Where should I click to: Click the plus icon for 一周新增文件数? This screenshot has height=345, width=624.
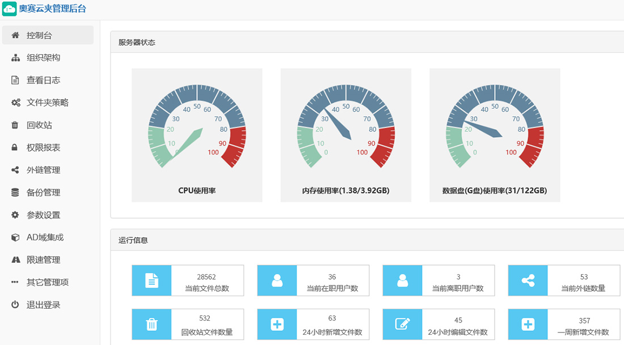coord(528,324)
